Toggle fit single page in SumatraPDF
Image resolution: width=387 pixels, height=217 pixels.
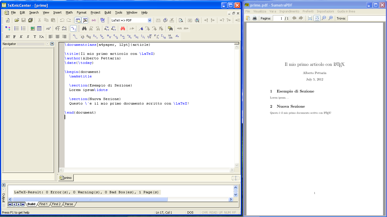(x=317, y=18)
